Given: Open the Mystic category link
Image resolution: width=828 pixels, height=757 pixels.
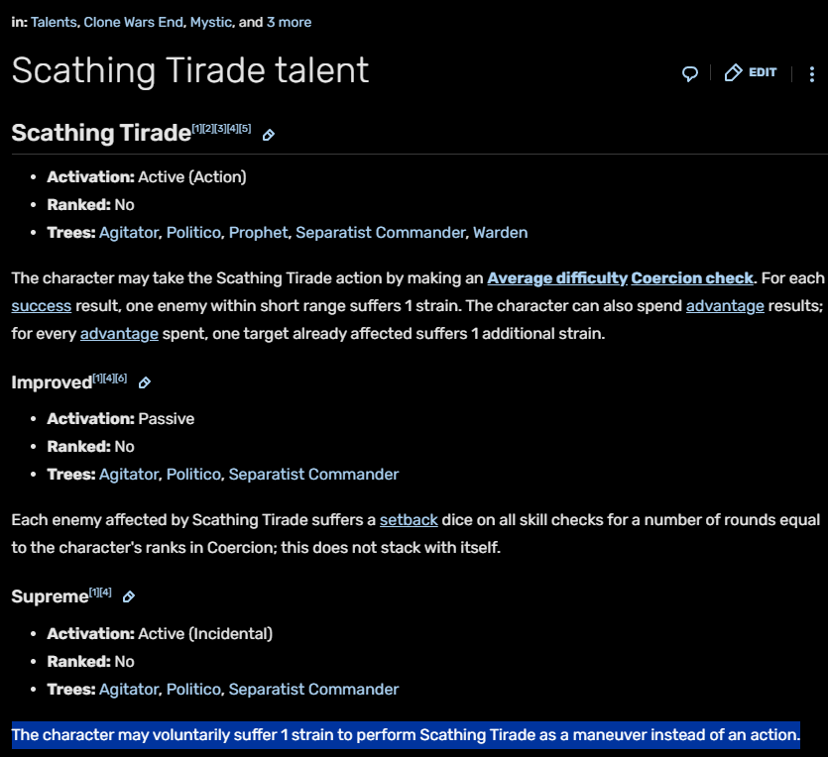Looking at the screenshot, I should [210, 22].
